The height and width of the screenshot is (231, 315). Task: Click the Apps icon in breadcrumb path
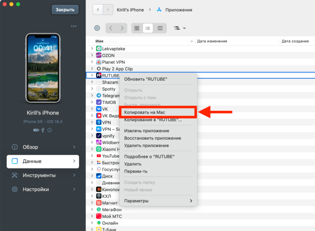[159, 9]
